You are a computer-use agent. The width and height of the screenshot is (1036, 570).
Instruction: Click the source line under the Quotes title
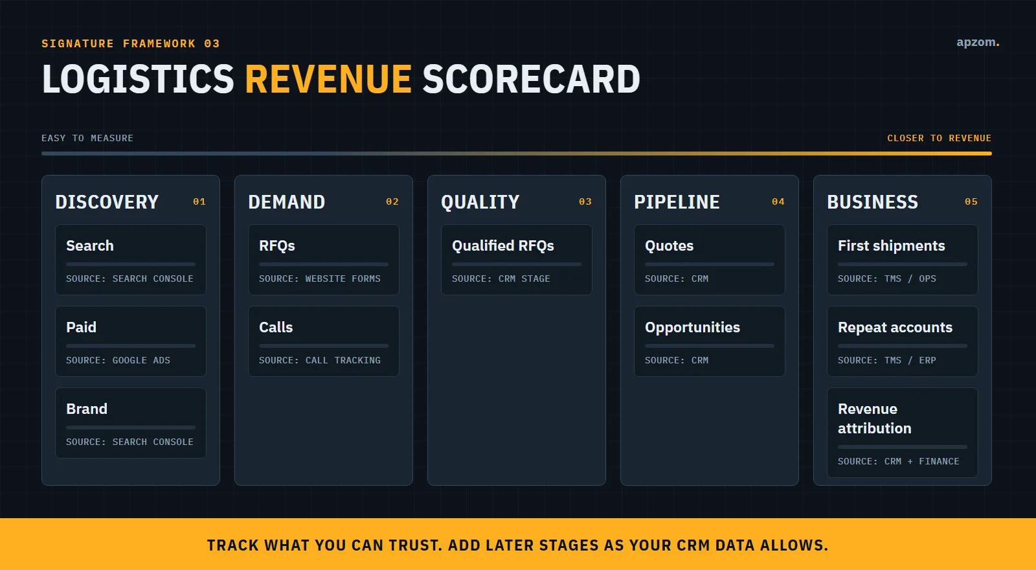[x=677, y=279]
